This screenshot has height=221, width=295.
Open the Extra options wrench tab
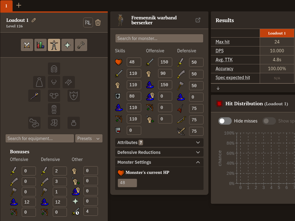pos(81,45)
